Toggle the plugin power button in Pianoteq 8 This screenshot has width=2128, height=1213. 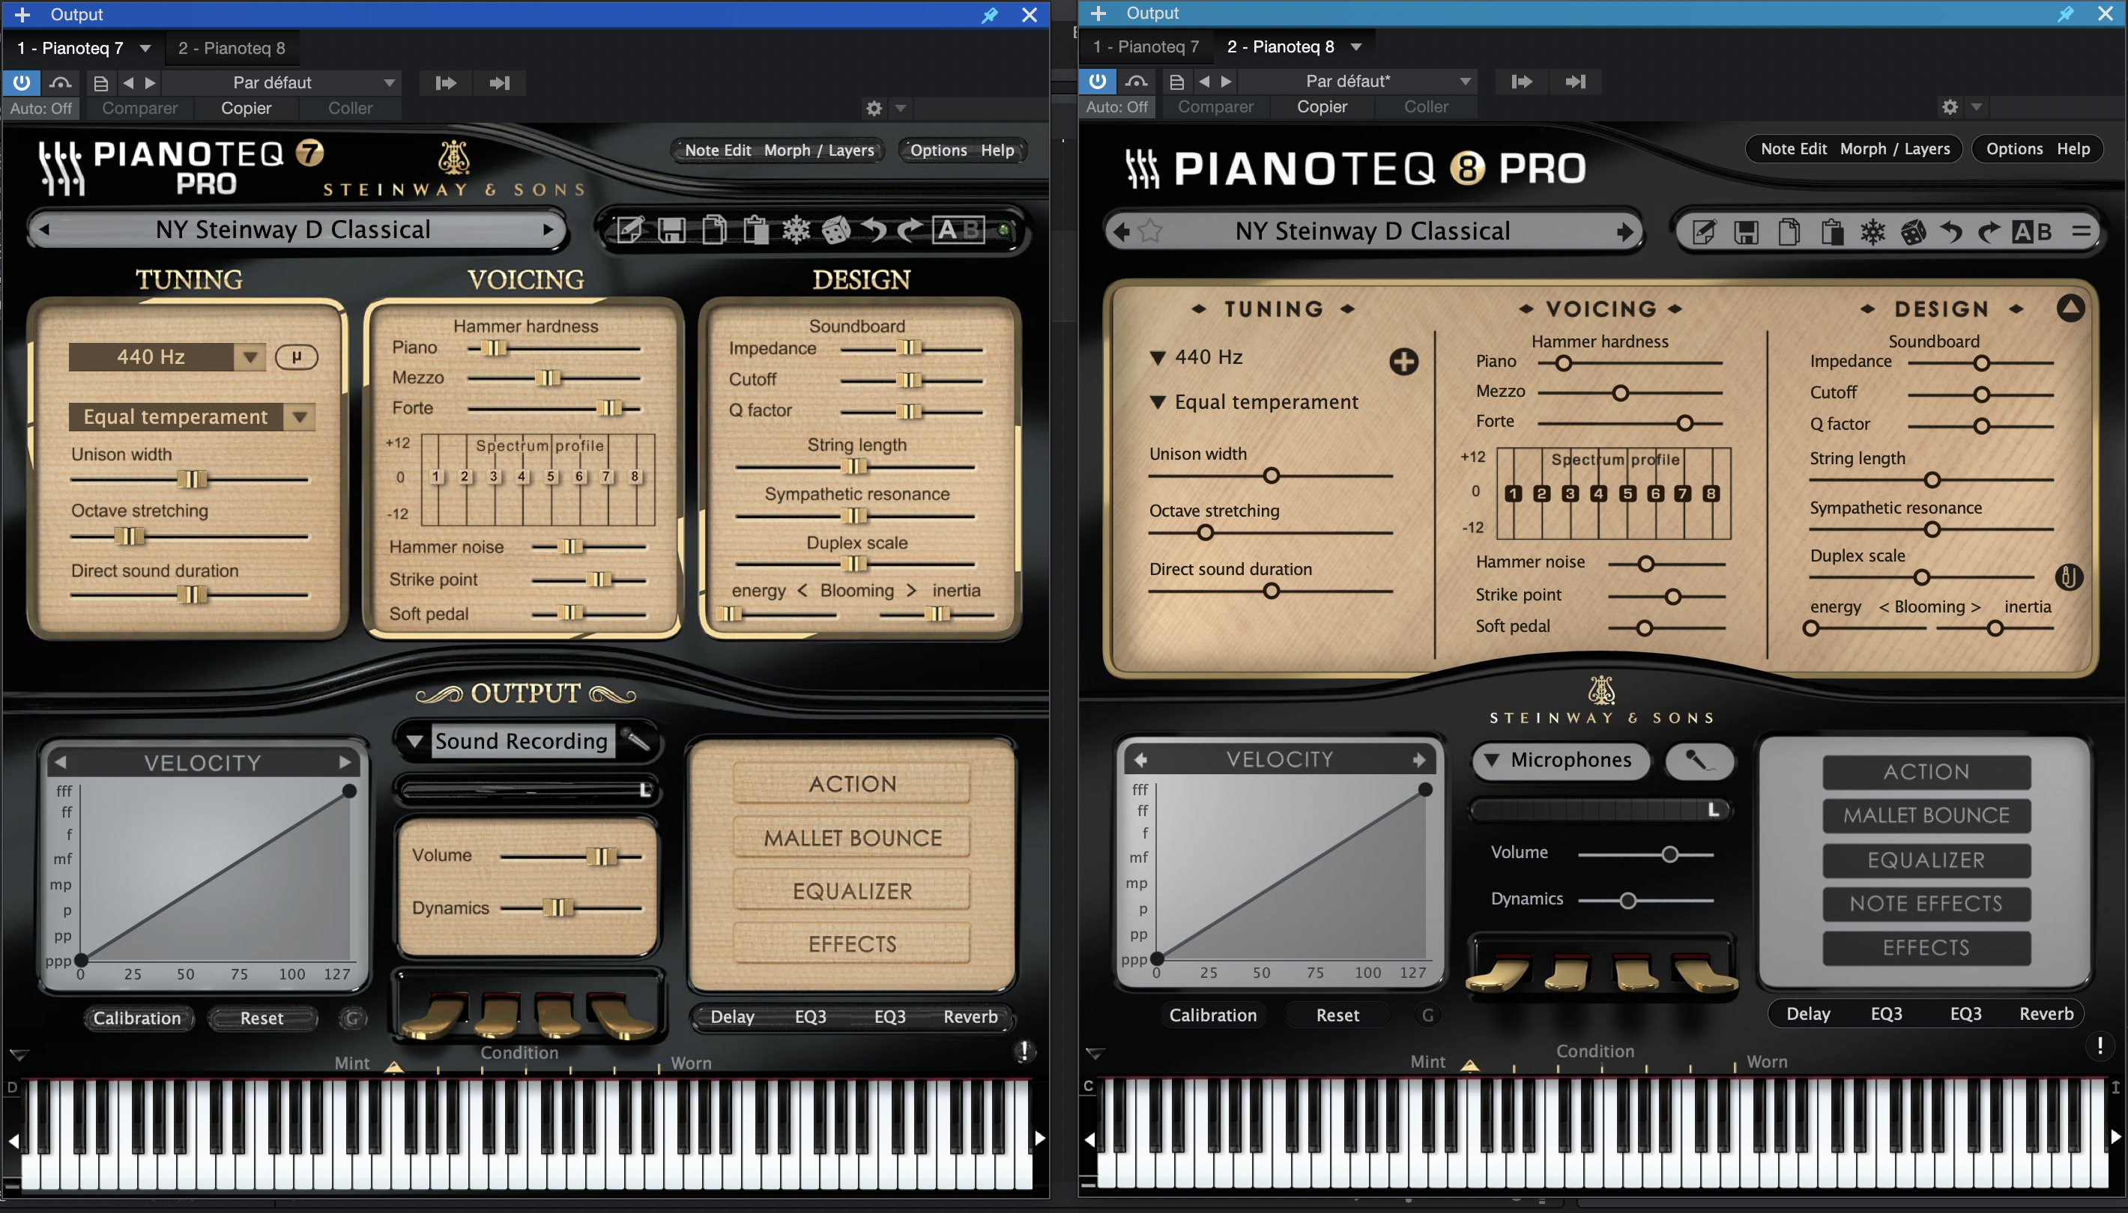click(x=1097, y=81)
